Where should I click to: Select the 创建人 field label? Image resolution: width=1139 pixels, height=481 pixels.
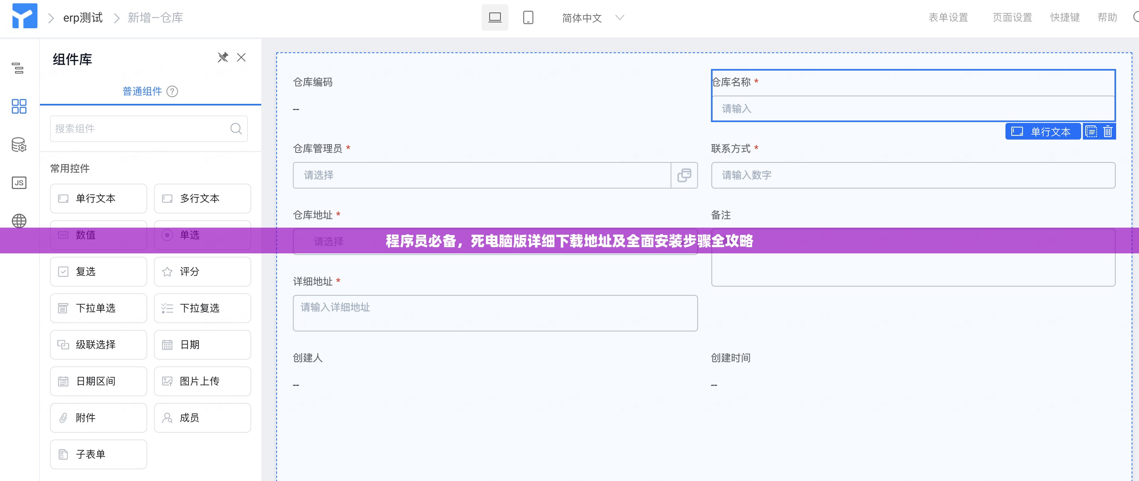[308, 358]
